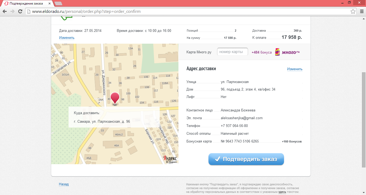366x195 pixels.
Task: Focus the номер карты input field
Action: pos(232,52)
